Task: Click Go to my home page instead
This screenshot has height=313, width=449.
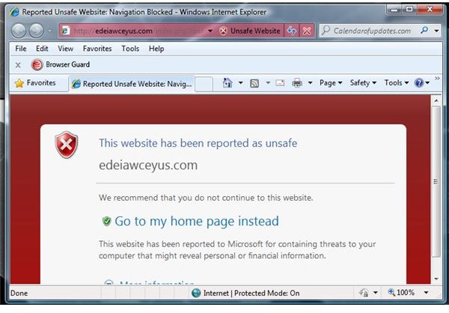Action: click(x=197, y=221)
